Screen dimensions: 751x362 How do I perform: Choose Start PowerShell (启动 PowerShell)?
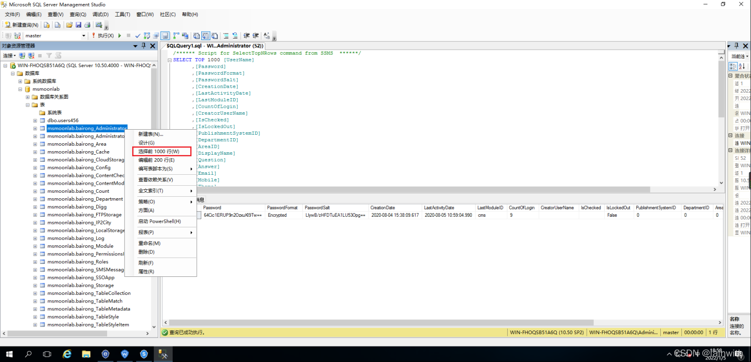[160, 221]
